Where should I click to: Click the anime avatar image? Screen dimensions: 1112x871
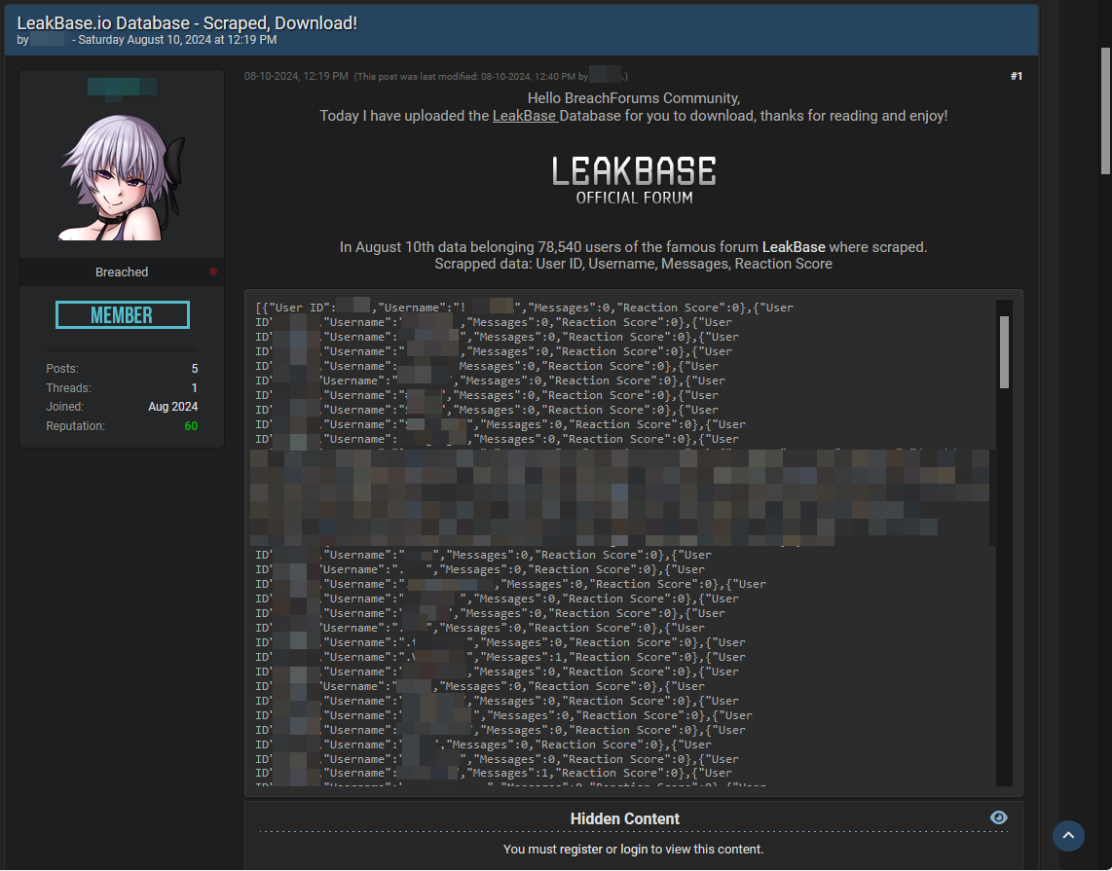[122, 178]
